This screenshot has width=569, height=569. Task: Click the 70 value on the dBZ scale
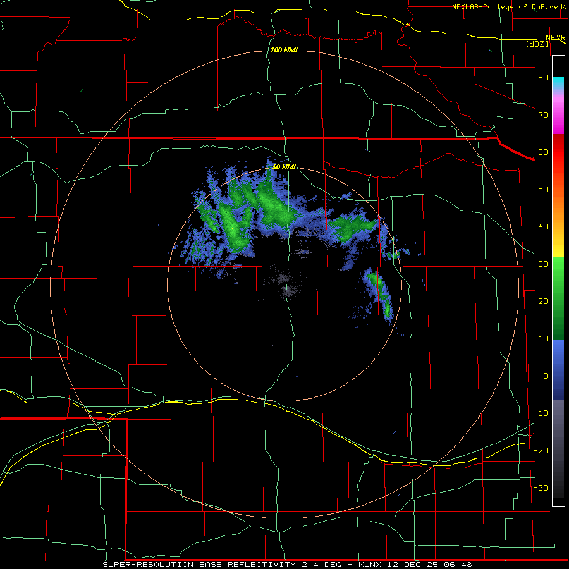(x=543, y=115)
